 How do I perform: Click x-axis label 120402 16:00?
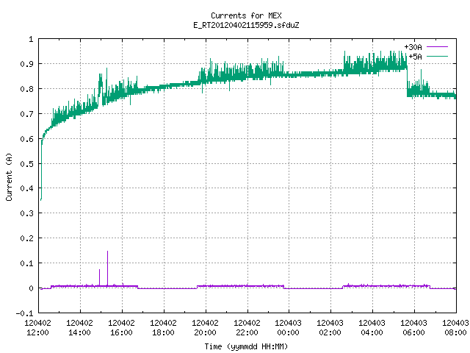click(121, 328)
